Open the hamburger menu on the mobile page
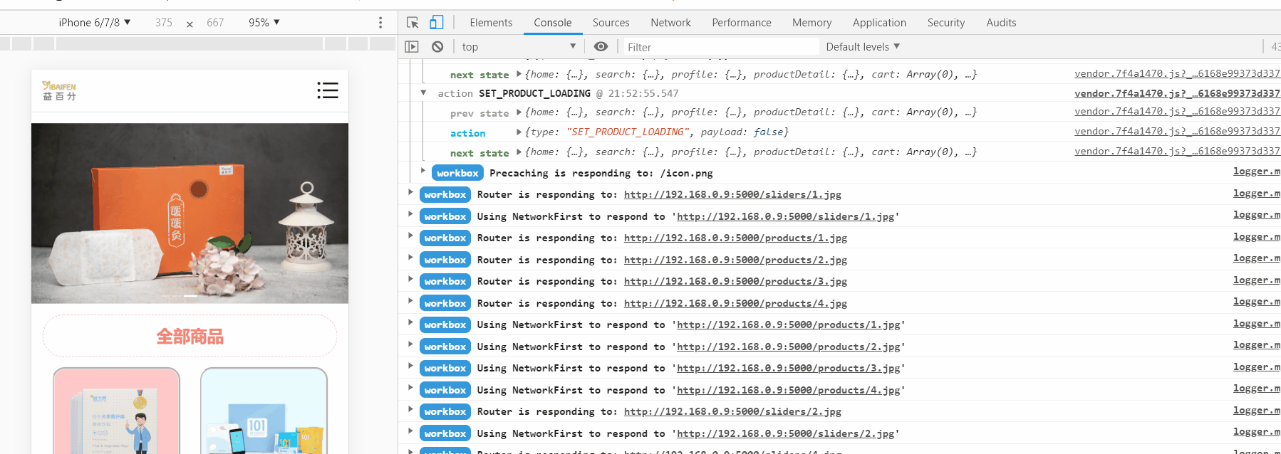 click(328, 90)
